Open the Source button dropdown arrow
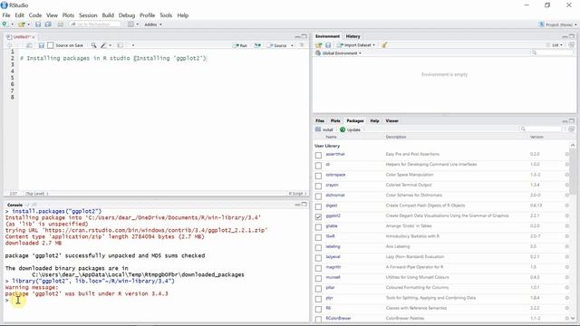 click(x=292, y=45)
